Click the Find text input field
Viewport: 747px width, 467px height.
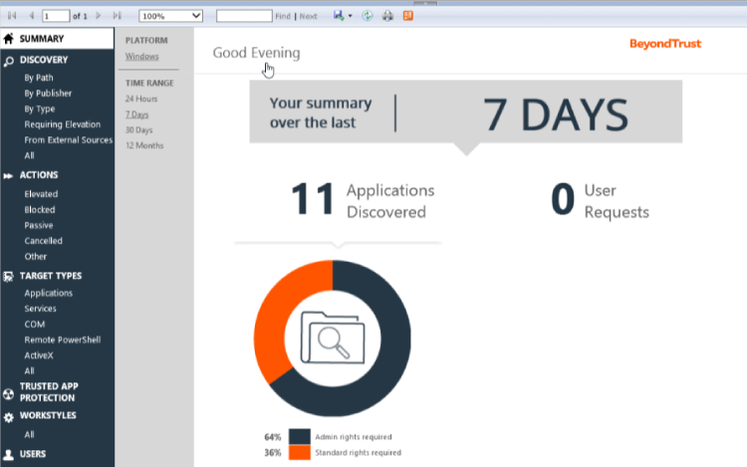click(244, 16)
